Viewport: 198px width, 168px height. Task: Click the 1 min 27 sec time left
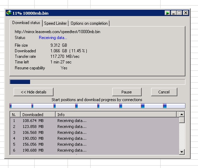[x=61, y=62]
